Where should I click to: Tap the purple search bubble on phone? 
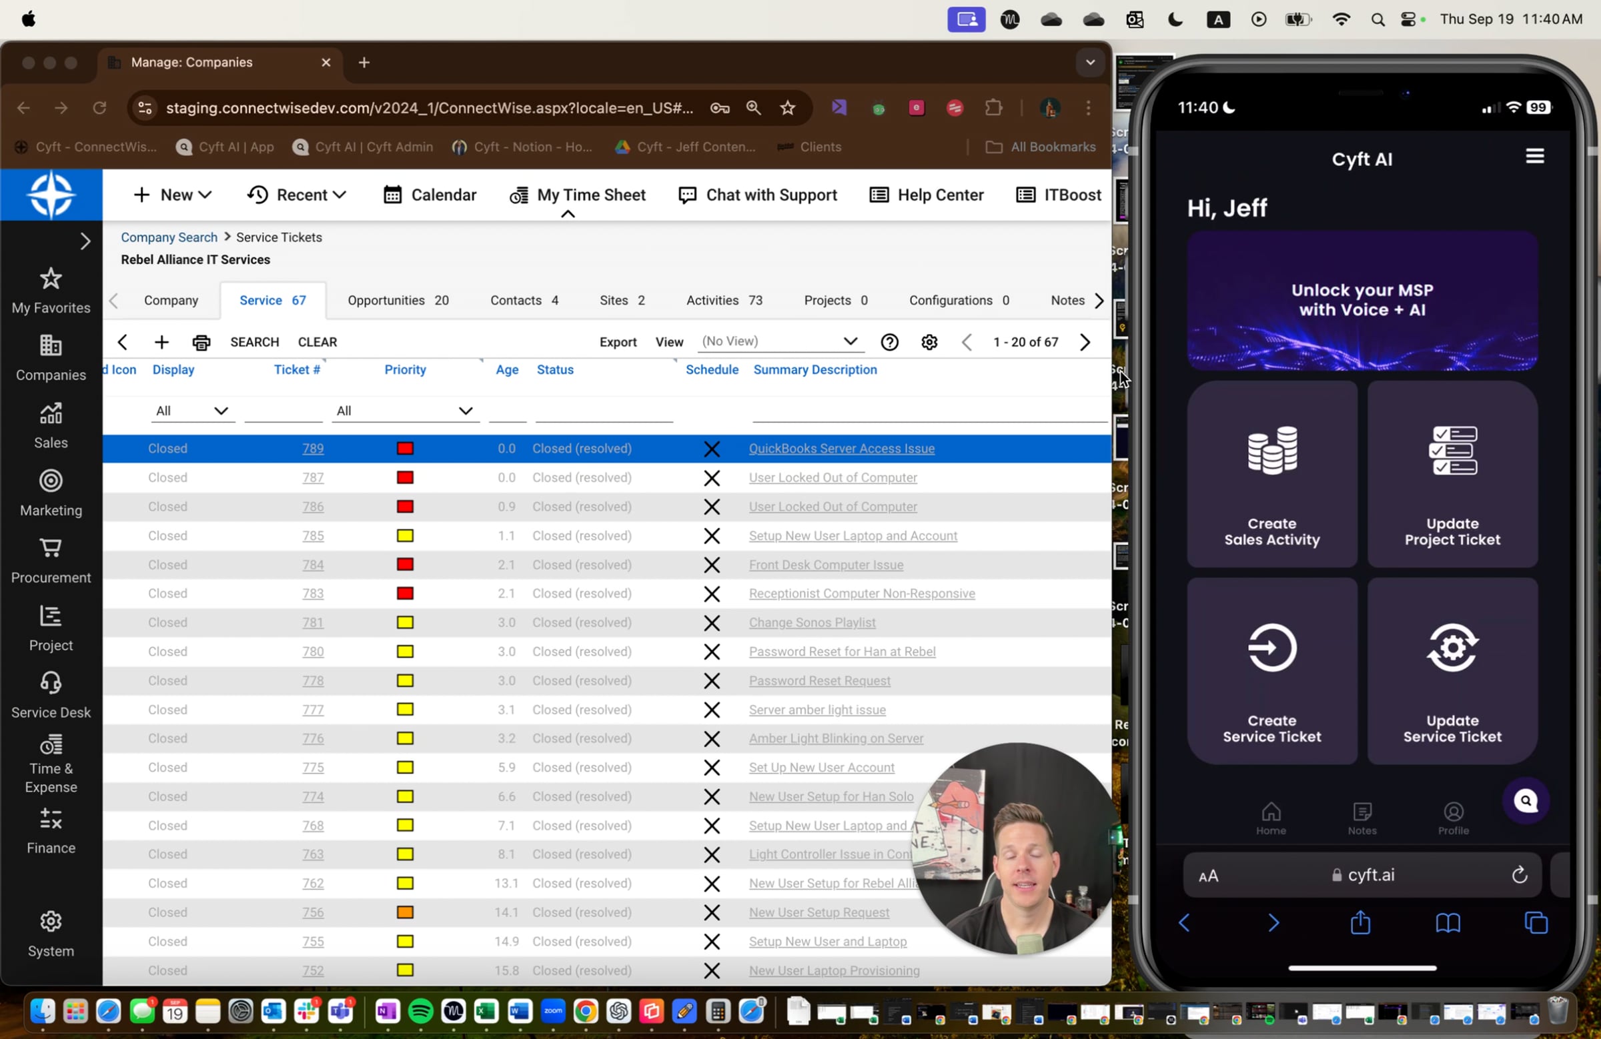coord(1526,800)
